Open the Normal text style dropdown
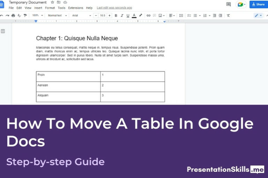 point(57,15)
